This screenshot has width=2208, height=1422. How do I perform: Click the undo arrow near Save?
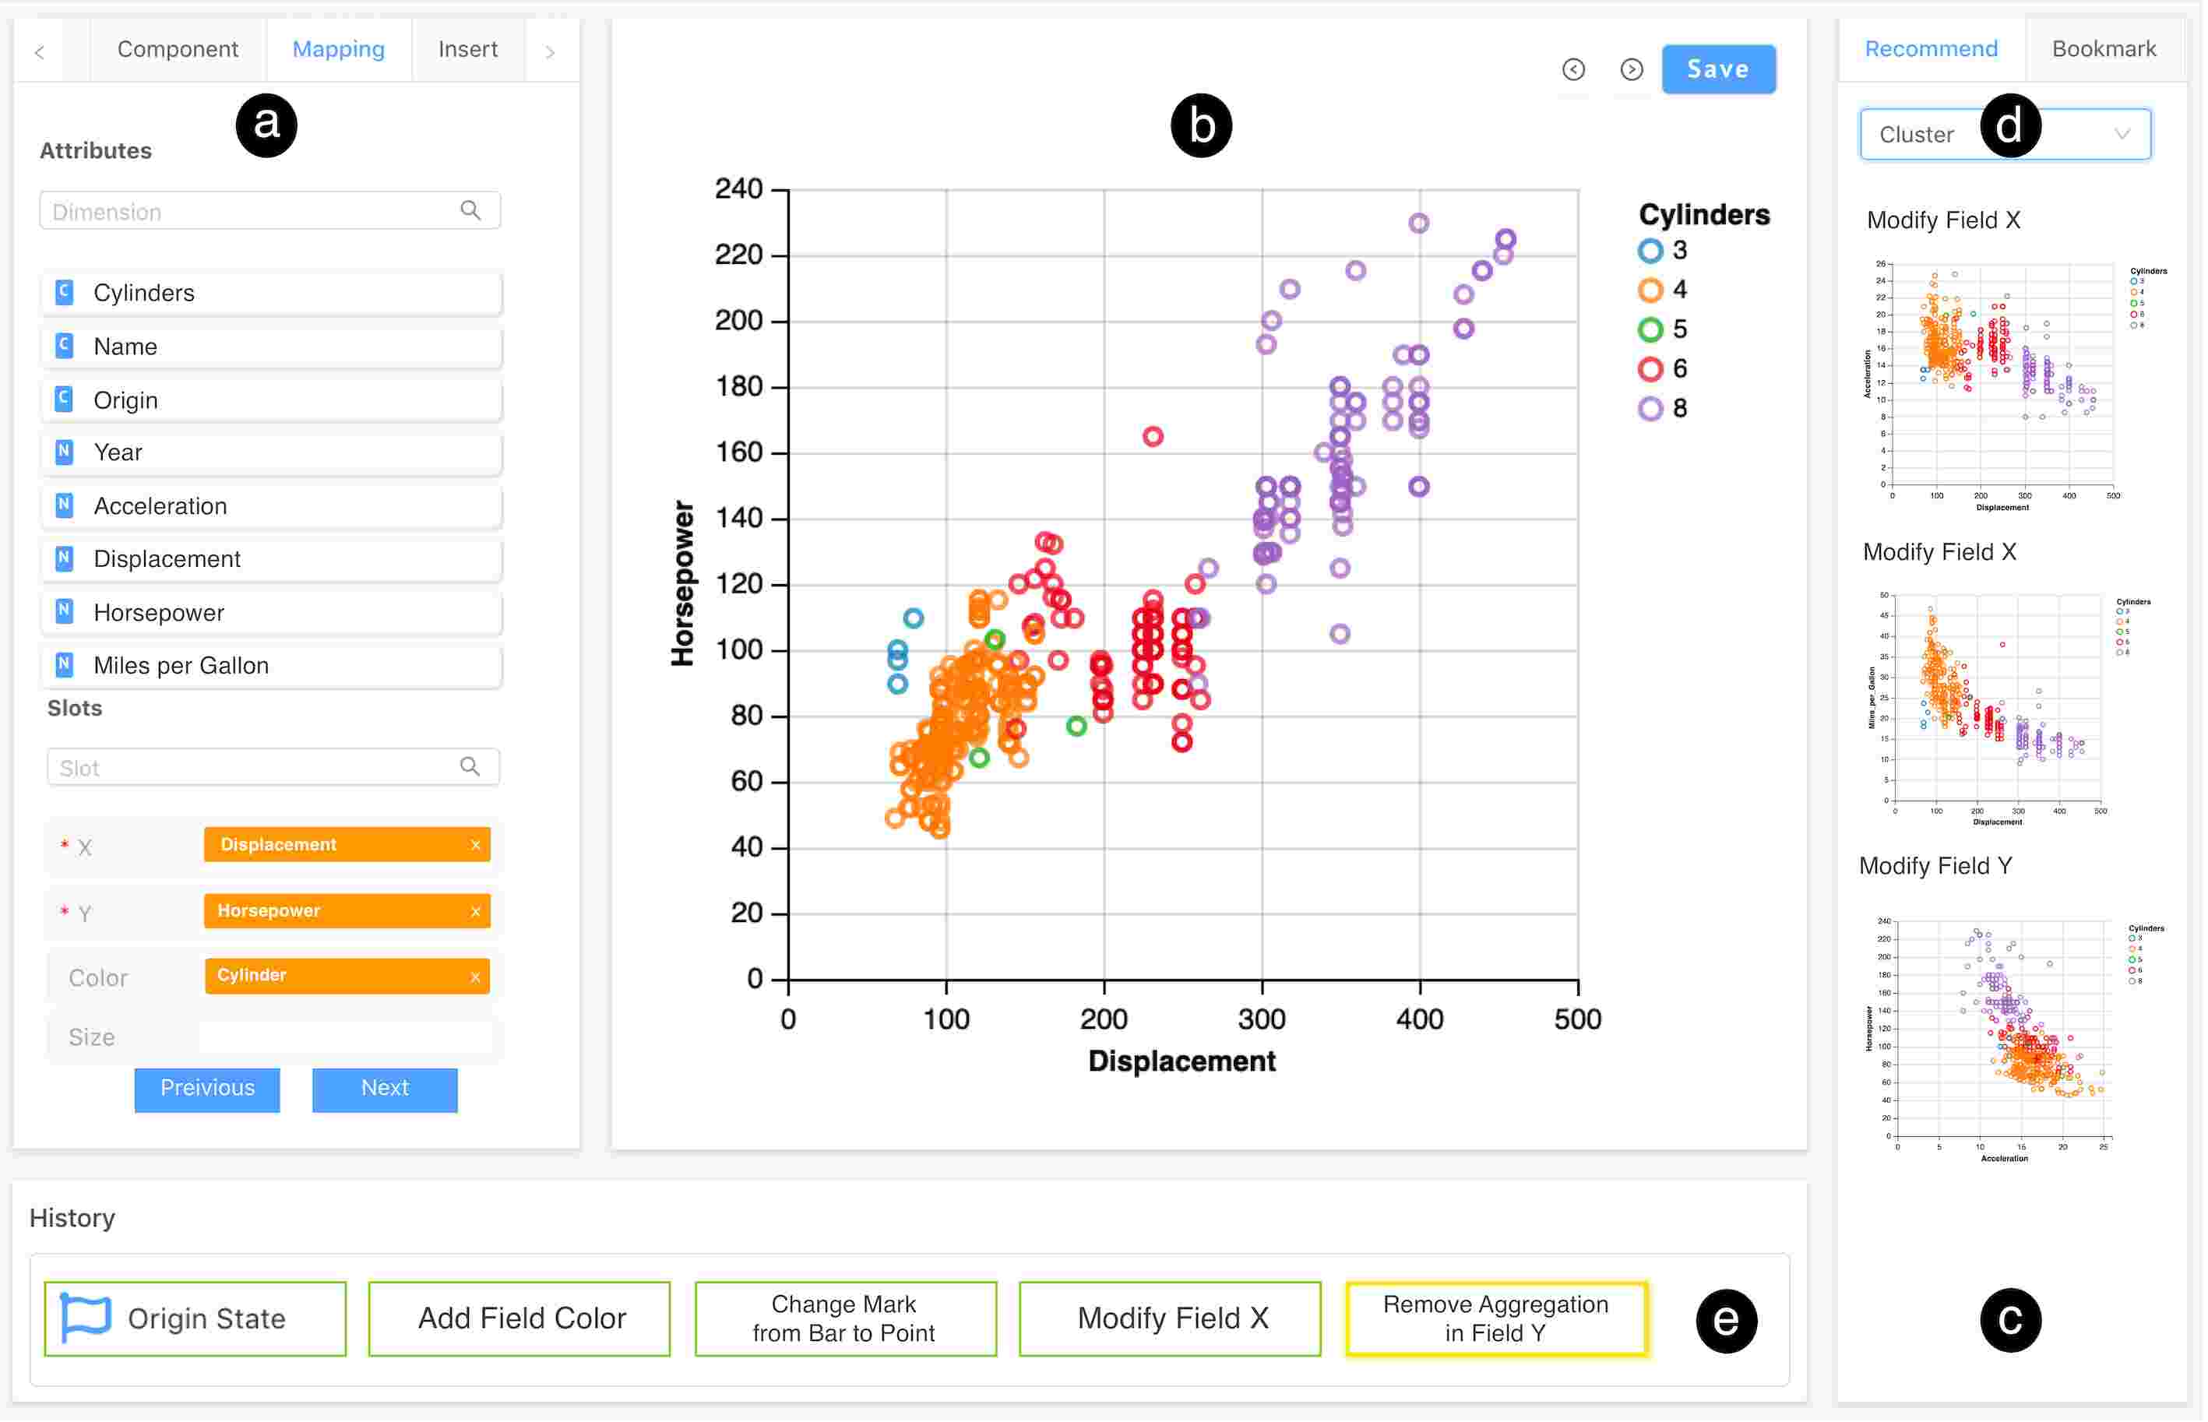click(1575, 69)
